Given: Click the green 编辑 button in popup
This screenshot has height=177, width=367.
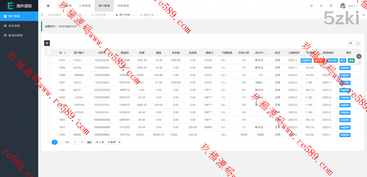Looking at the screenshot, I should [351, 61].
